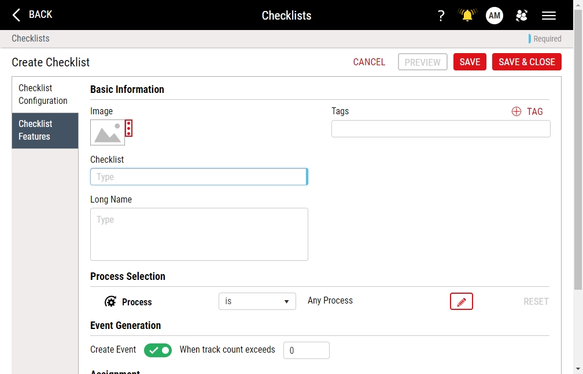This screenshot has height=374, width=583.
Task: Click the image placeholder thumbnail
Action: [108, 133]
